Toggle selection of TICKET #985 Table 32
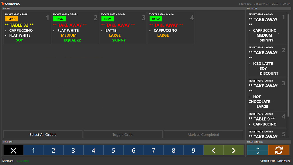This screenshot has height=165, width=293. coord(27,28)
